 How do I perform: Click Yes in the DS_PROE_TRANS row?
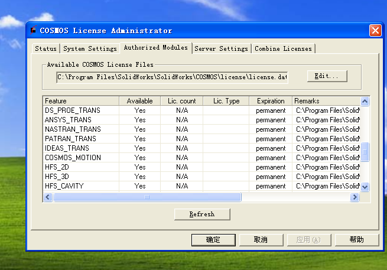point(140,110)
